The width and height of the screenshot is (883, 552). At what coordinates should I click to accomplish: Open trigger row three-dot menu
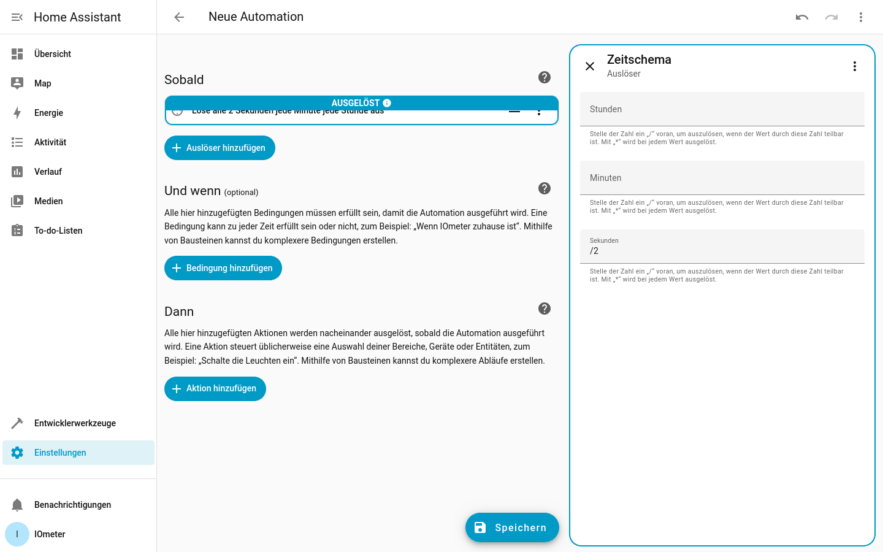pyautogui.click(x=539, y=112)
